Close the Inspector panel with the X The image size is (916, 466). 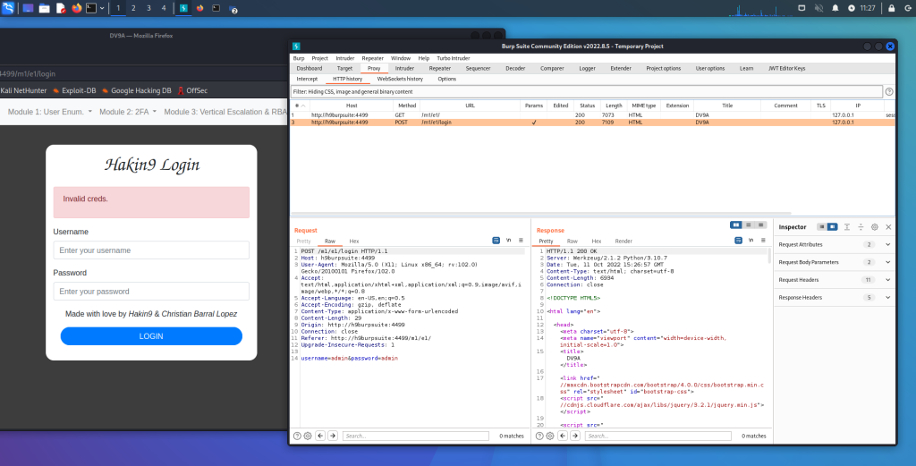(888, 226)
